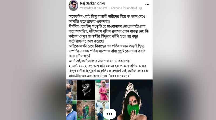Image resolution: width=216 pixels, height=120 pixels.
Task: Open the black and white portrait with glasses
Action: pos(86,90)
